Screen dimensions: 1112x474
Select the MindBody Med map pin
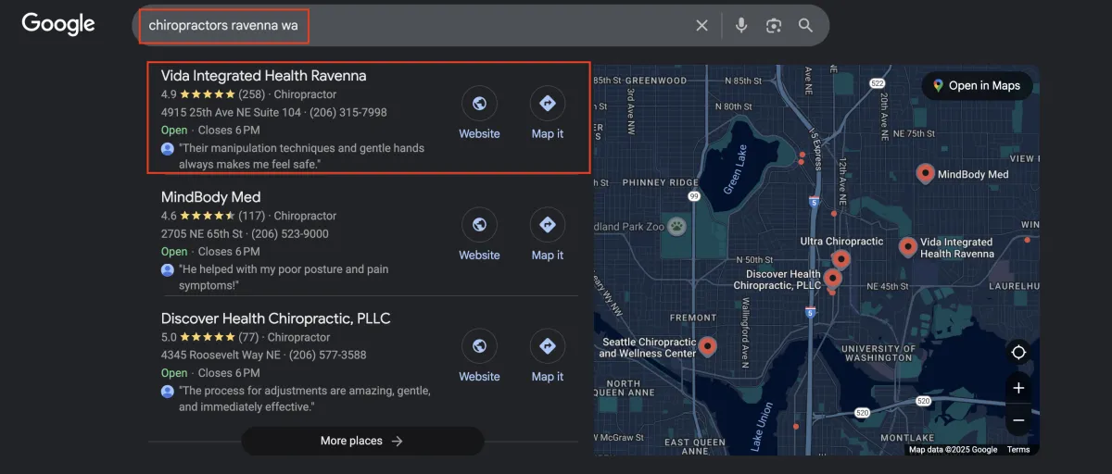point(925,172)
